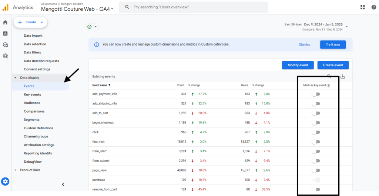Open the Help question mark icon

tap(374, 7)
